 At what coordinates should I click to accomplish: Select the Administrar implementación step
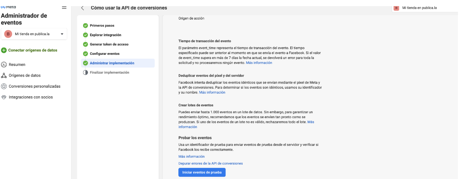[x=112, y=63]
